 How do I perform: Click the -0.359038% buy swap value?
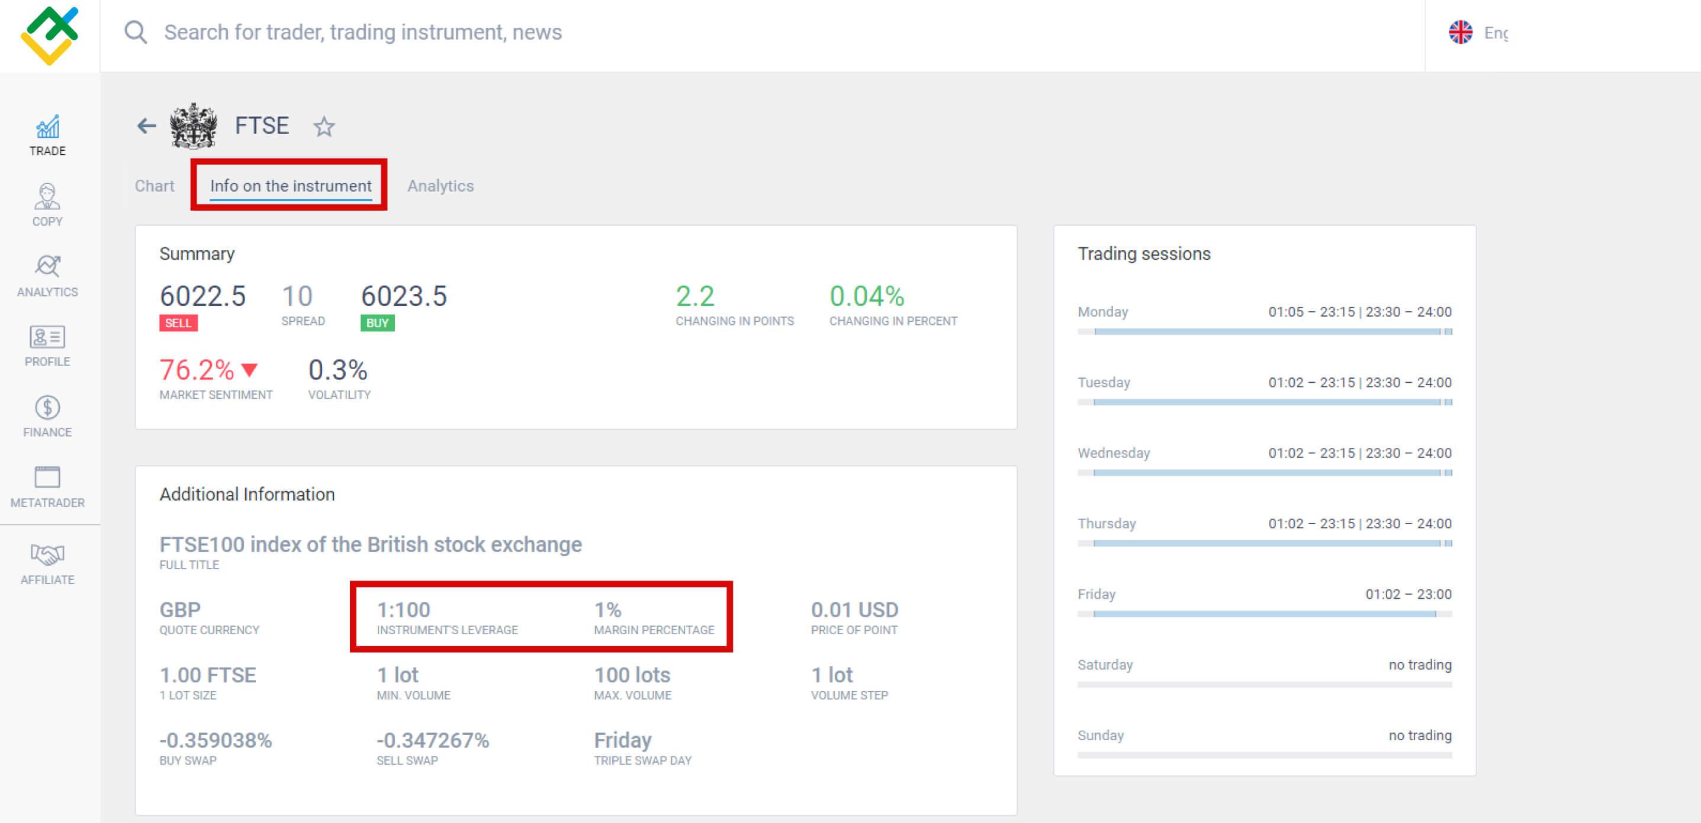pos(216,741)
